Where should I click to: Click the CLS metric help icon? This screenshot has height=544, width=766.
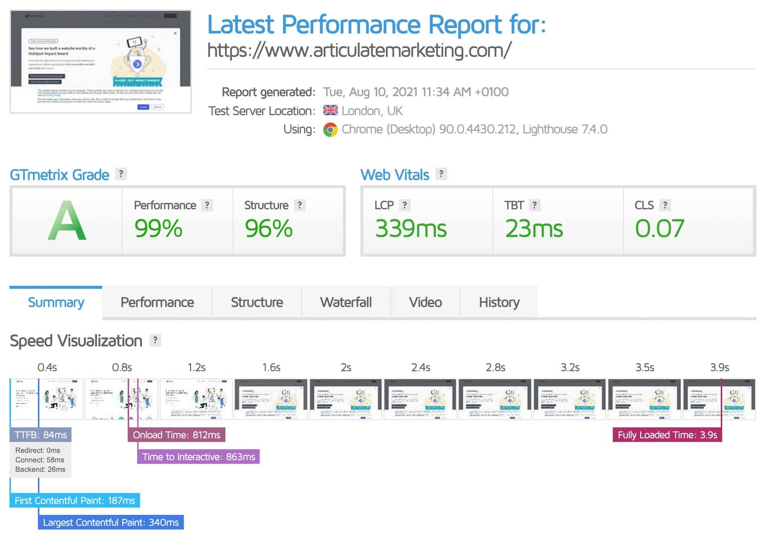[x=664, y=204]
